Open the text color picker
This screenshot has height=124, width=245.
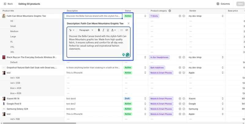pos(113,30)
